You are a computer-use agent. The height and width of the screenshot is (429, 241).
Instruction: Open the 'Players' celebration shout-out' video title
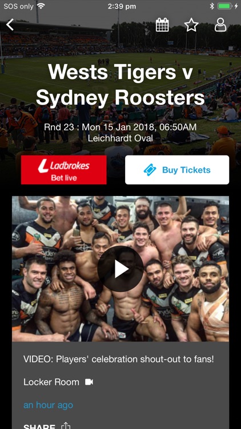tap(119, 359)
